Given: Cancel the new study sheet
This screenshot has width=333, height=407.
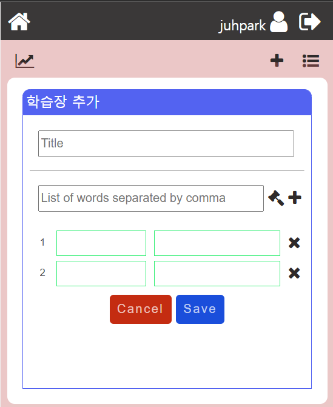Looking at the screenshot, I should coord(141,309).
